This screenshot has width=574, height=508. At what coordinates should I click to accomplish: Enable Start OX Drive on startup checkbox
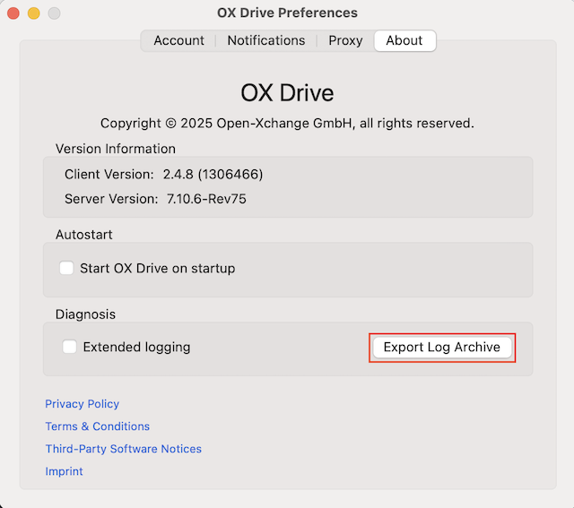click(x=66, y=268)
